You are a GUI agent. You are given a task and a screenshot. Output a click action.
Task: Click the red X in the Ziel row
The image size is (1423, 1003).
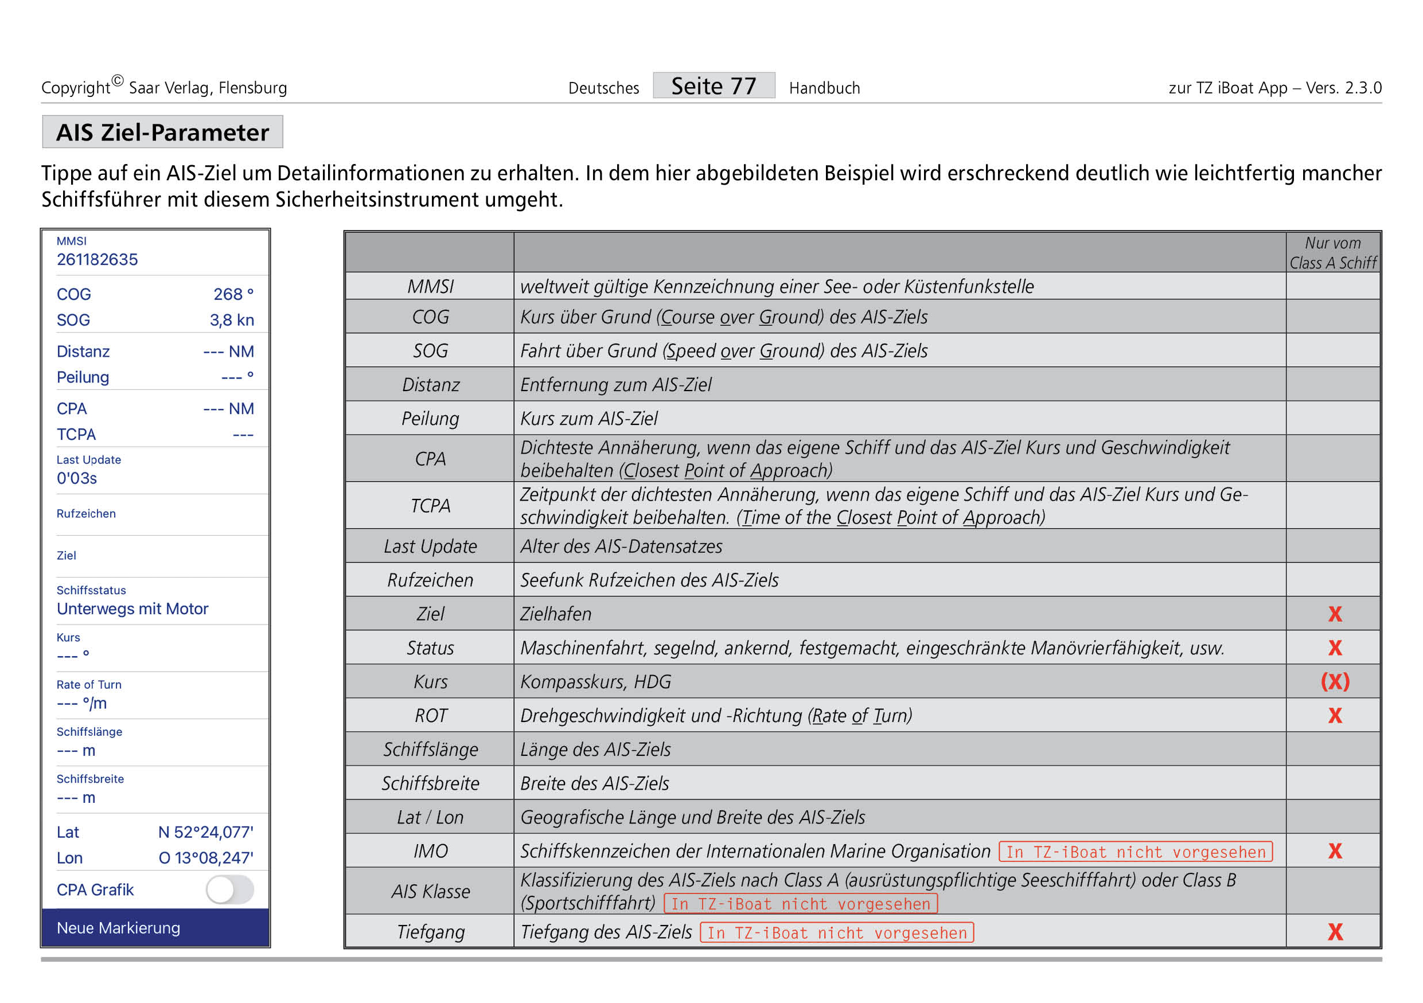pos(1335,614)
